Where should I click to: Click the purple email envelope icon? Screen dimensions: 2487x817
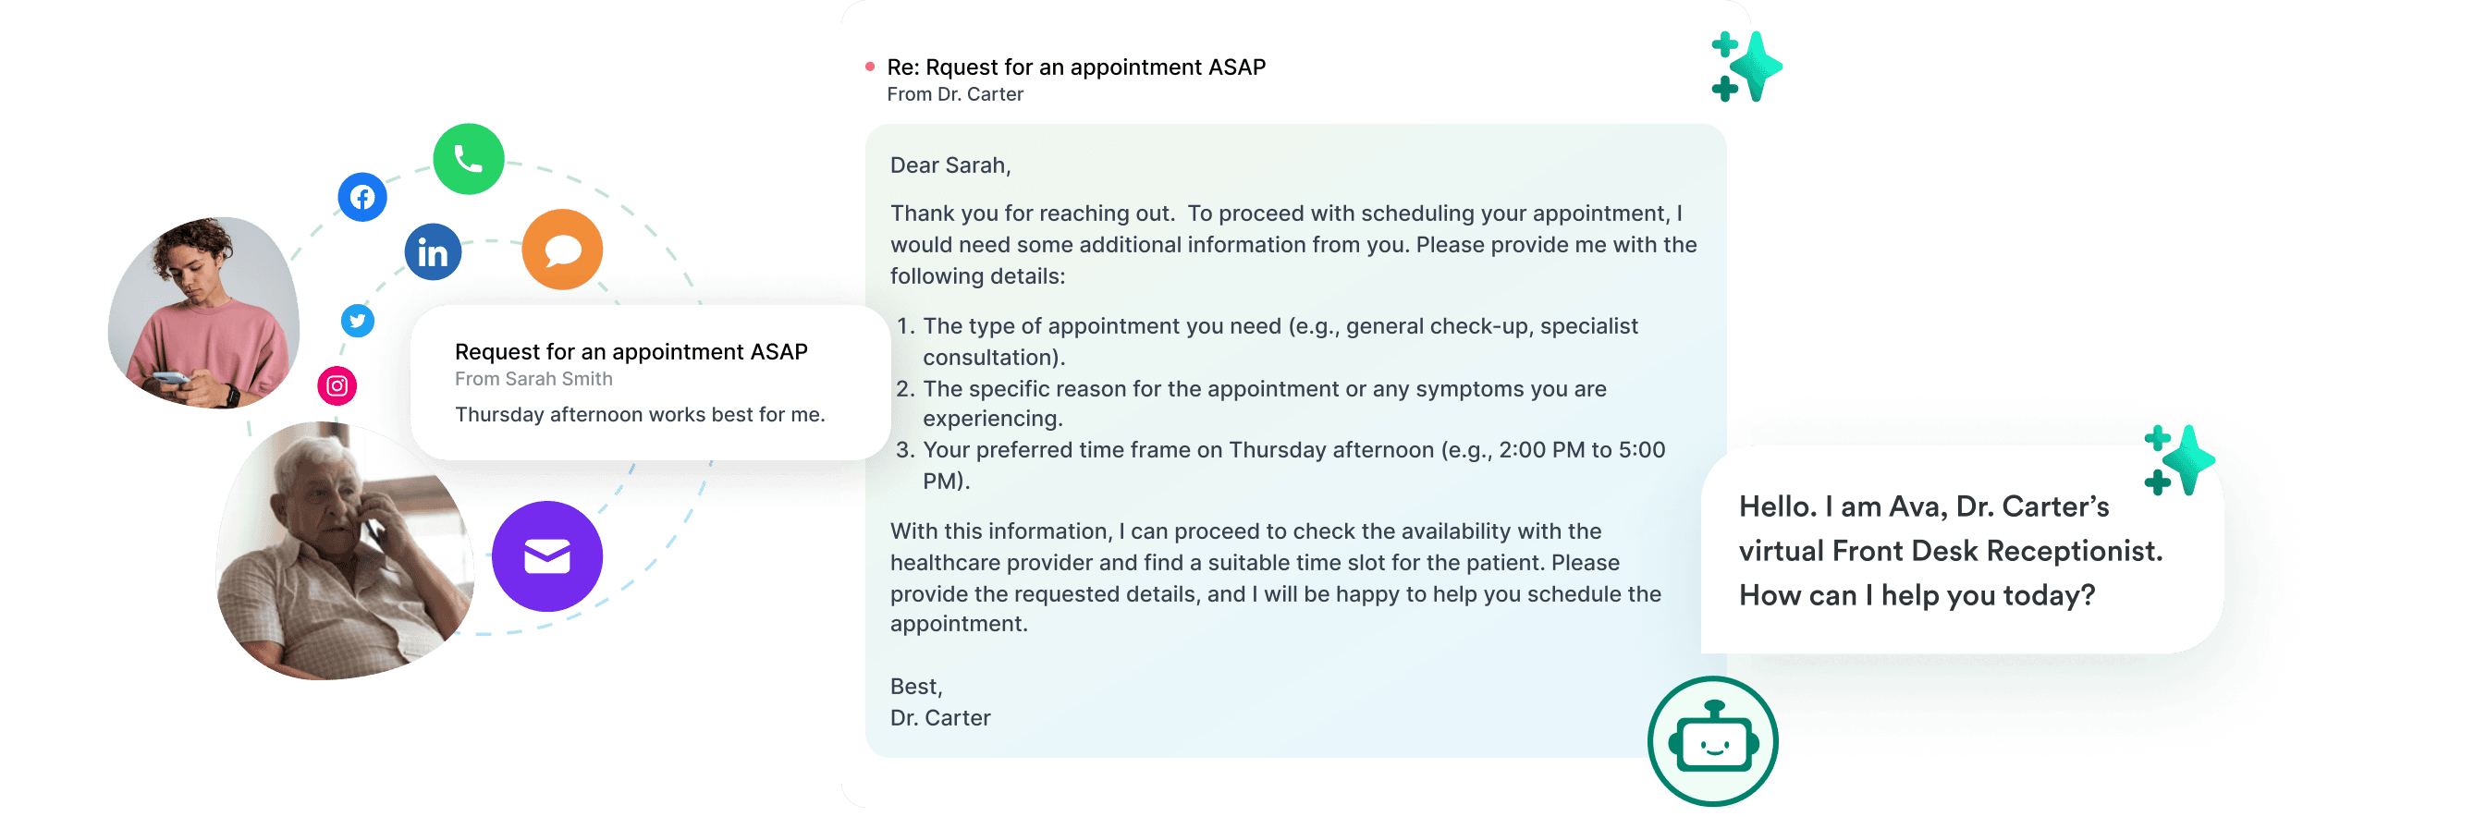tap(546, 556)
